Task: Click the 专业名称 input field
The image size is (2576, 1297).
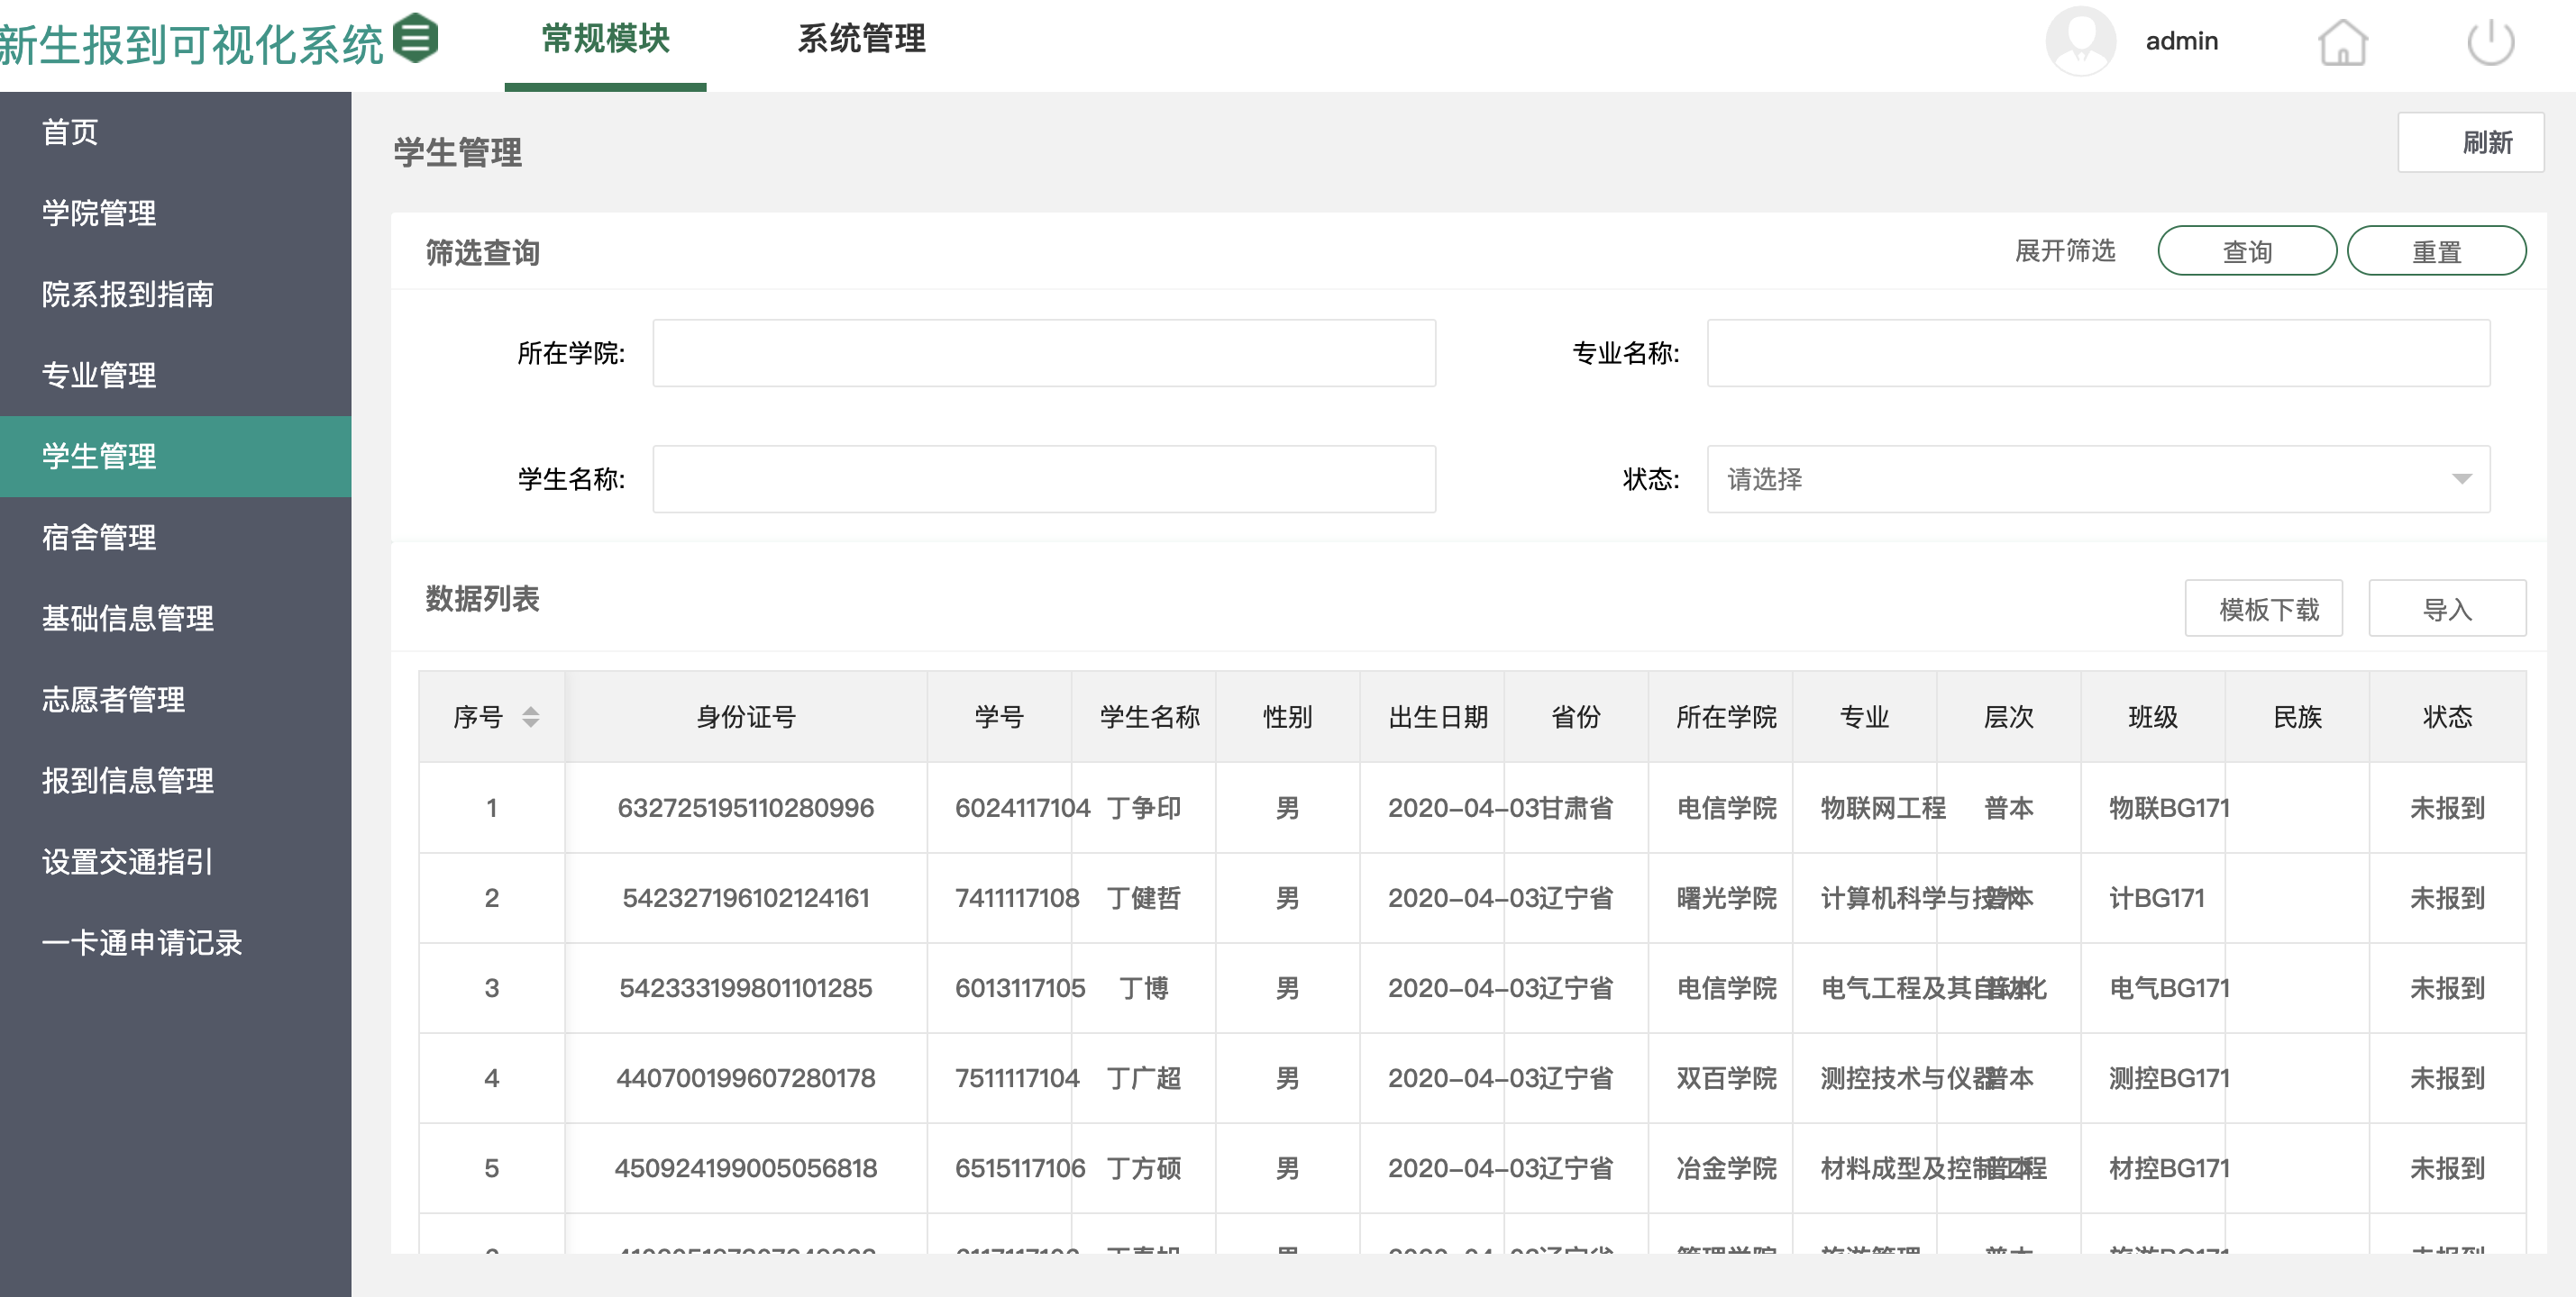Action: point(2097,354)
